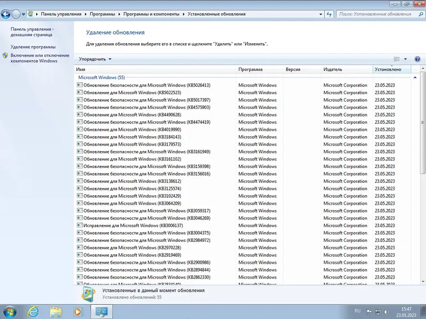
Task: Open the Windows Start button
Action: [10, 312]
